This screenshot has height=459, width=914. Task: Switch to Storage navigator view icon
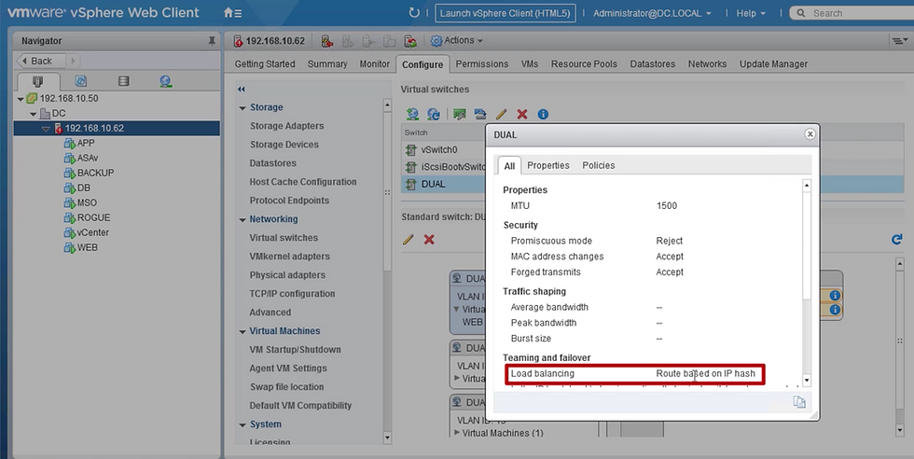[123, 81]
